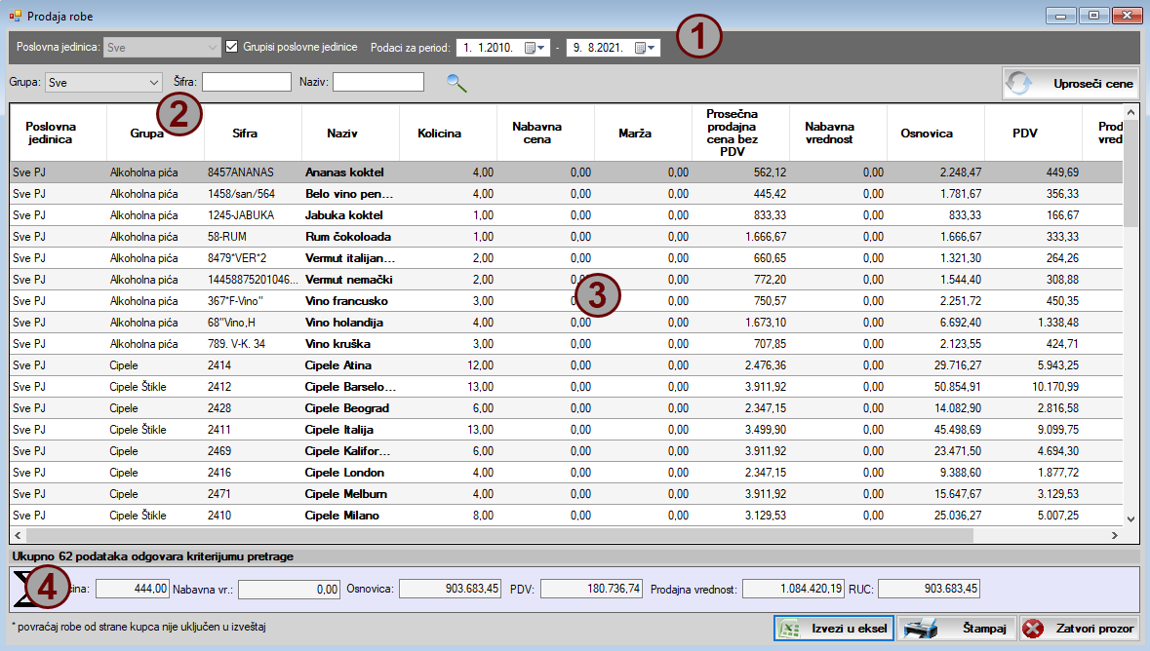Select the Vino holandija row
Viewport: 1150px width, 651px height.
point(566,322)
